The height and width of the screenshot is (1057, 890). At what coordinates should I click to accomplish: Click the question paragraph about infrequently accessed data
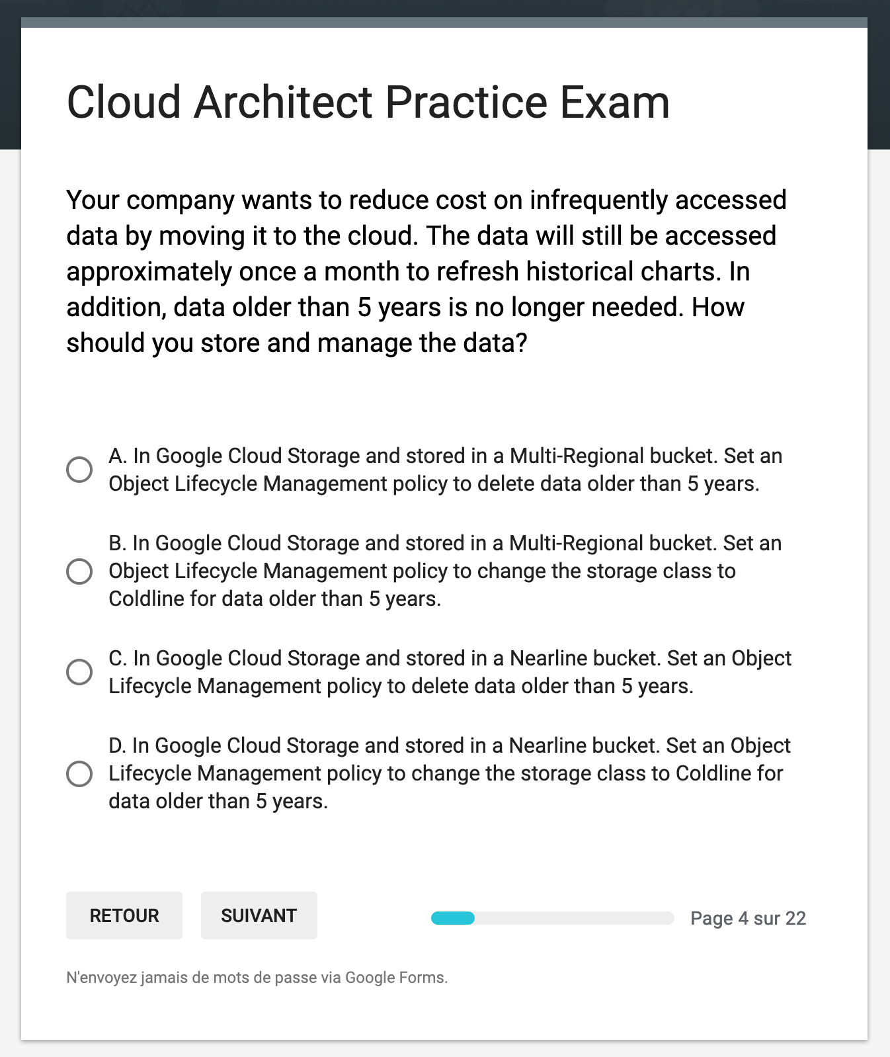(426, 271)
